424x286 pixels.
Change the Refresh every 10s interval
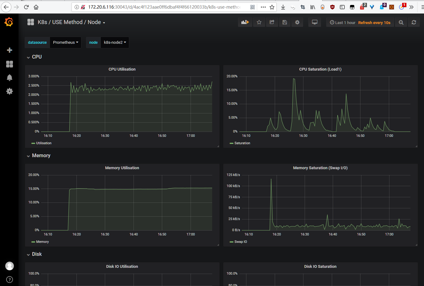(x=374, y=22)
